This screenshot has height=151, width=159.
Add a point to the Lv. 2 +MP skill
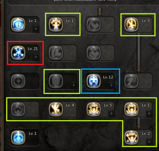click(149, 141)
